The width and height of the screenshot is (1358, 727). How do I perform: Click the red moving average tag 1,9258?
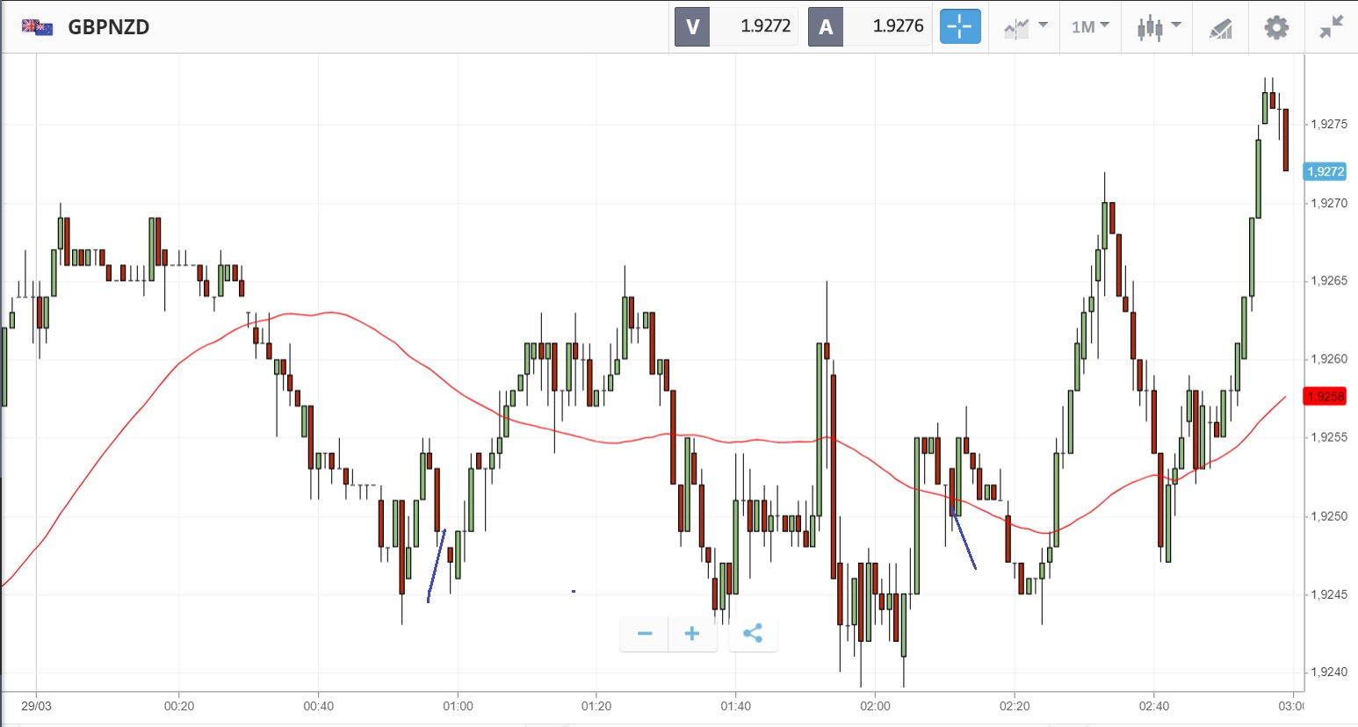[1325, 396]
